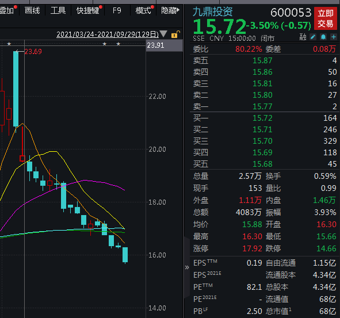This screenshot has width=340, height=318.
Task: Click the 买四 bid price 15.69
Action: click(x=262, y=152)
